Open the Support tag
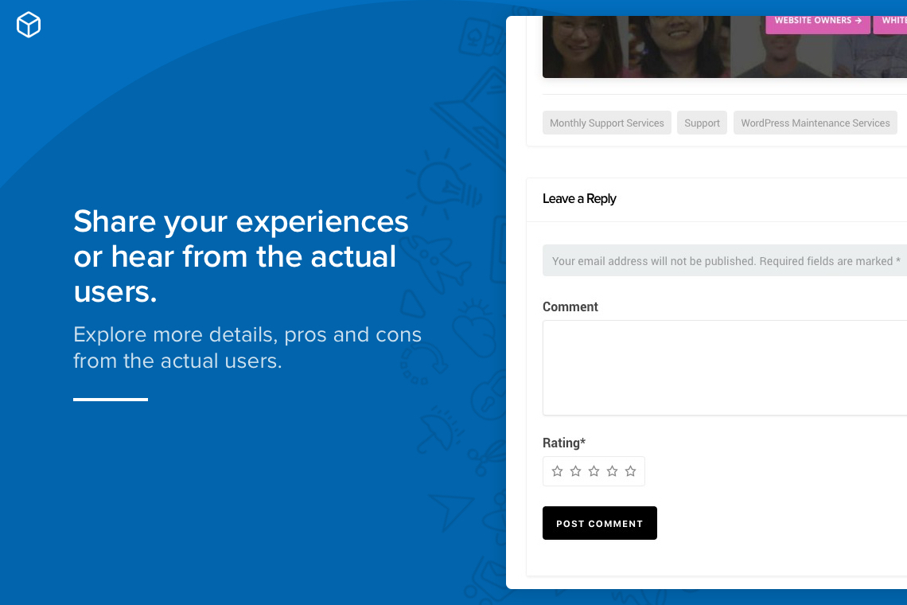This screenshot has height=605, width=907. (702, 123)
